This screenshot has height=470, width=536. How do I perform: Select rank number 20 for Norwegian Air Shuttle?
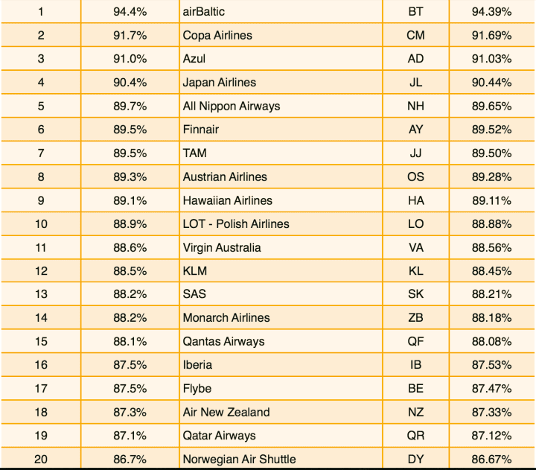(41, 459)
